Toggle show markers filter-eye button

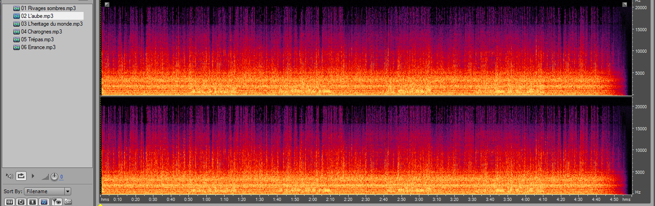tap(56, 202)
